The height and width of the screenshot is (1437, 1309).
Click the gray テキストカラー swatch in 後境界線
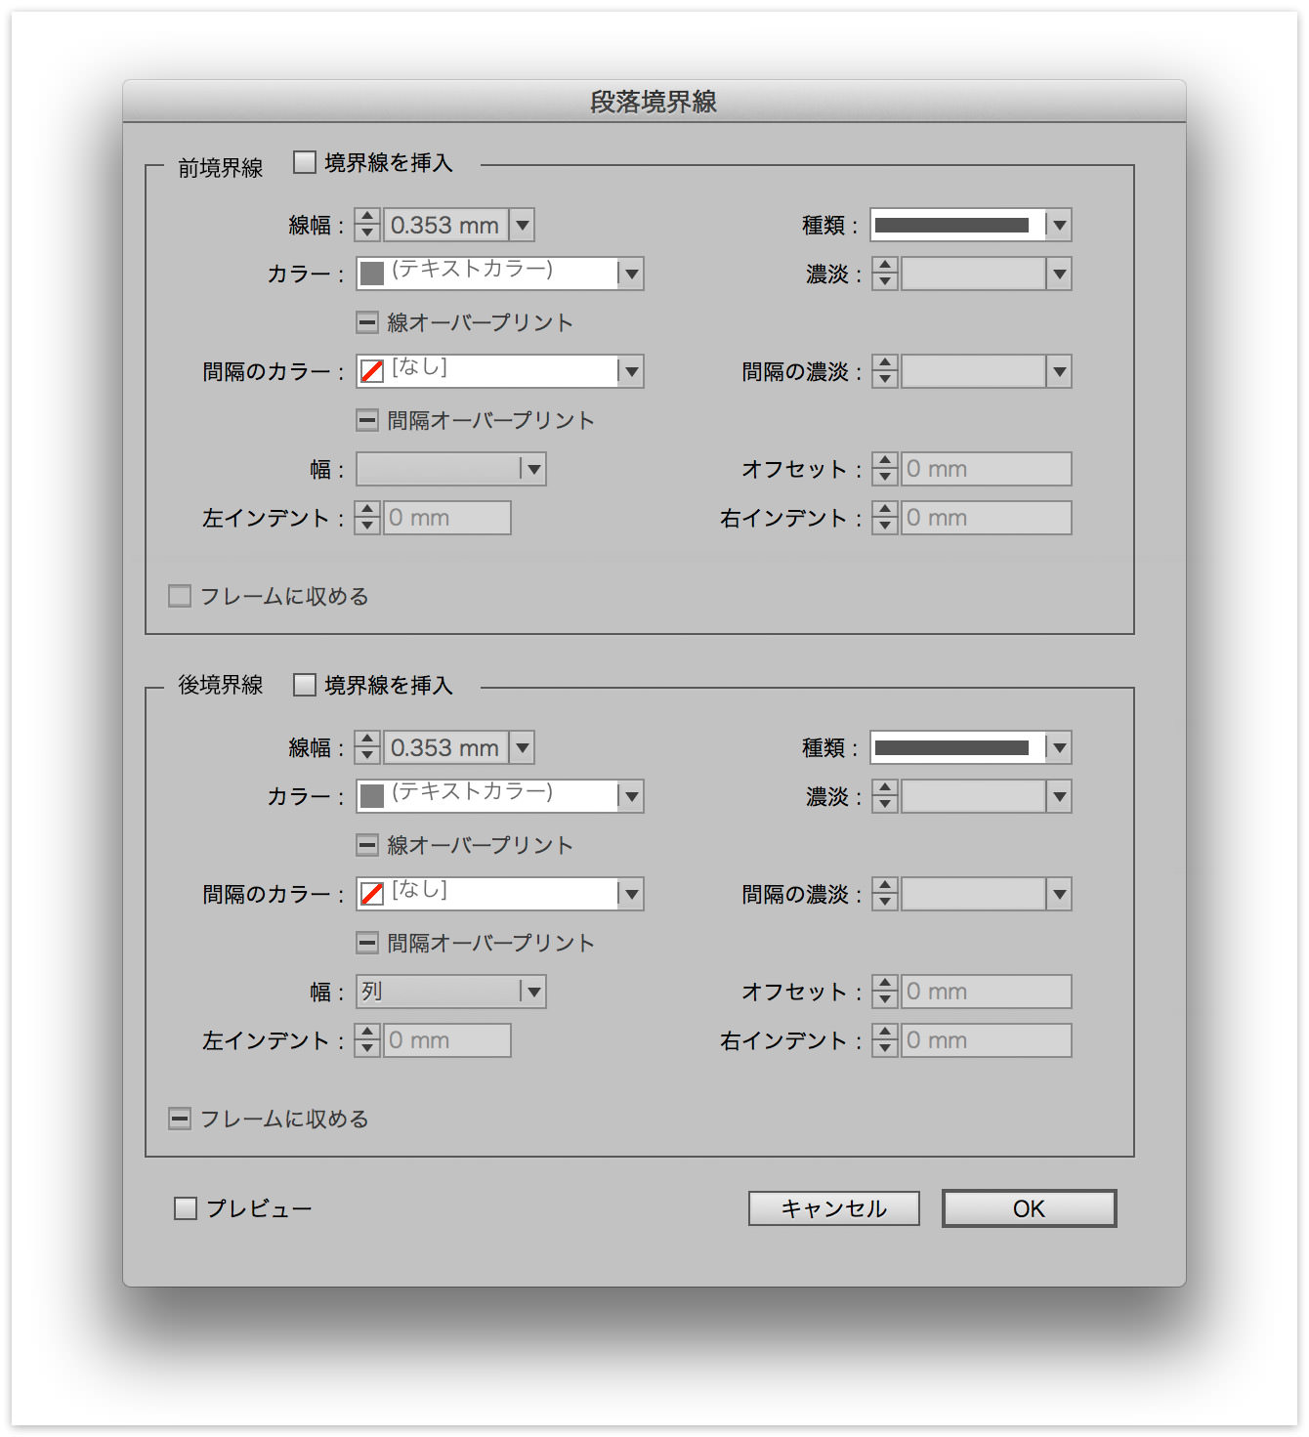point(372,796)
